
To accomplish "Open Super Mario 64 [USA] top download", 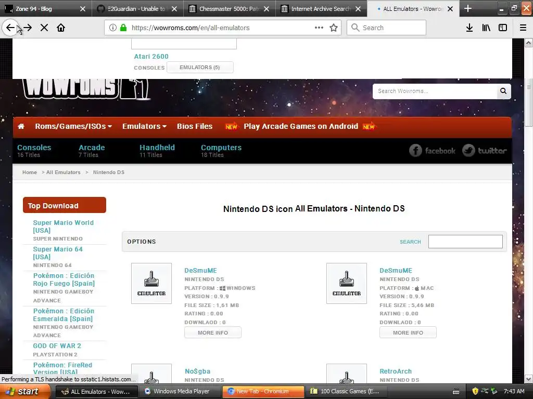I will pyautogui.click(x=58, y=253).
